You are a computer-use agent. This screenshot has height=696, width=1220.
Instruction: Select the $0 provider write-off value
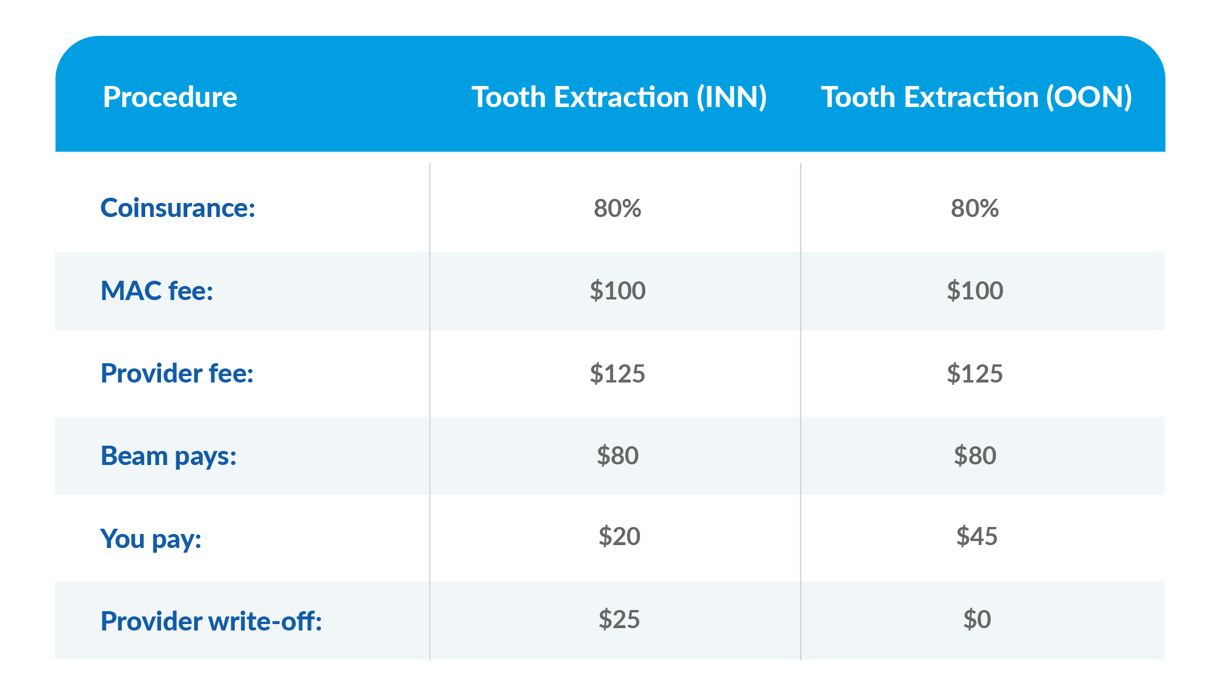(976, 619)
